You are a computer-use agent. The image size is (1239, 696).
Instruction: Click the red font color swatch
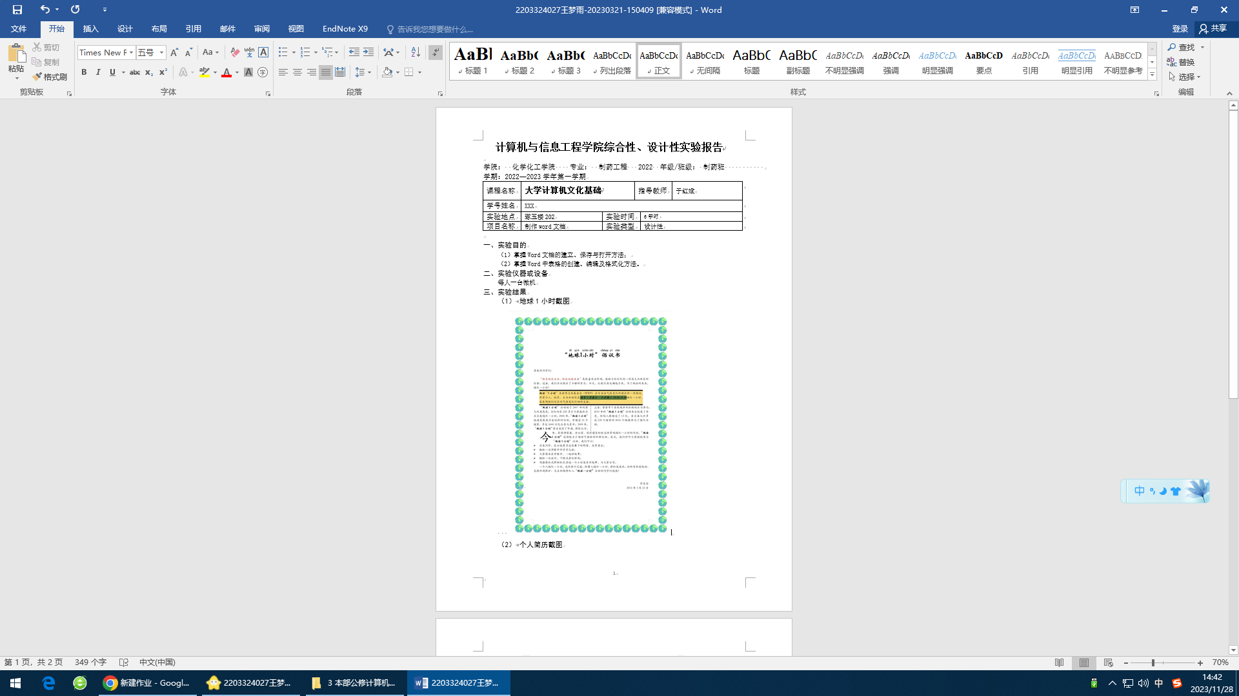[x=227, y=72]
